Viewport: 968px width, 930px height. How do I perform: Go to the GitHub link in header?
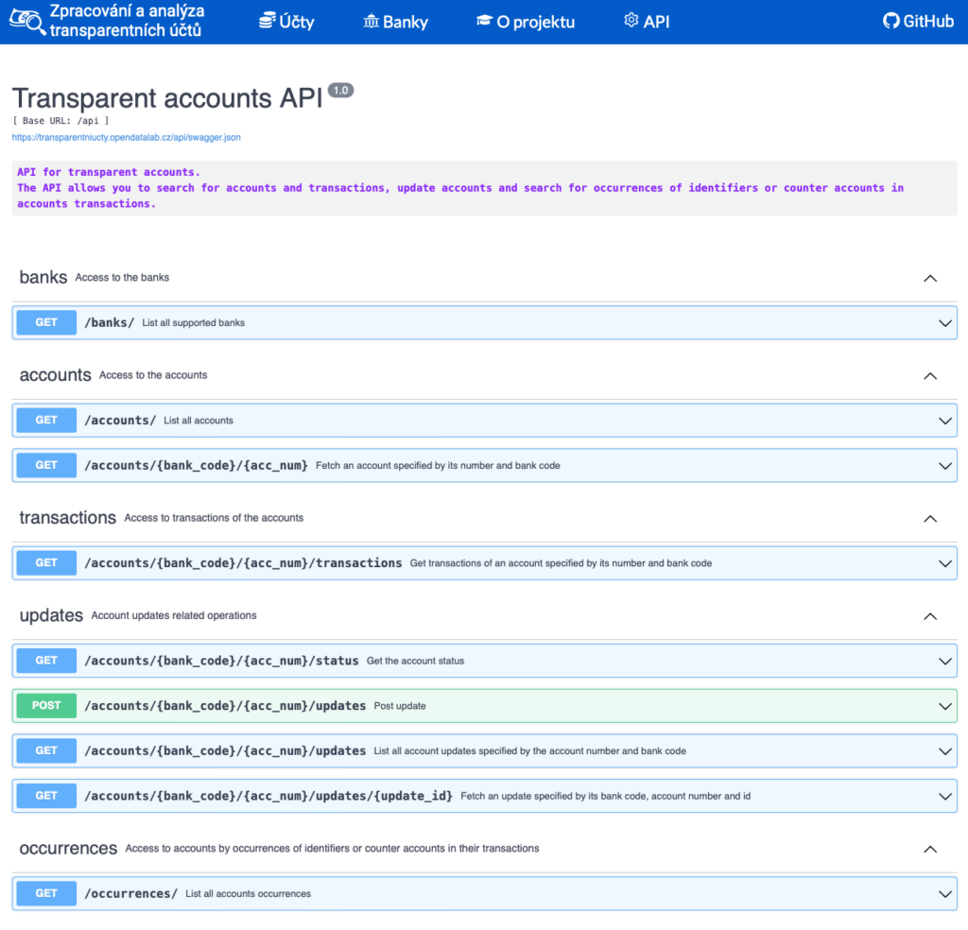coord(918,22)
